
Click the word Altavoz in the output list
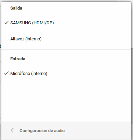pos(17,39)
